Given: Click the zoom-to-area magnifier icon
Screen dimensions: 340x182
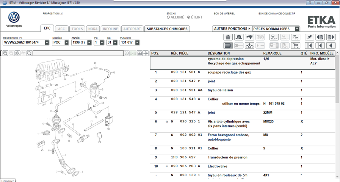Looking at the screenshot, I should (x=17, y=53).
